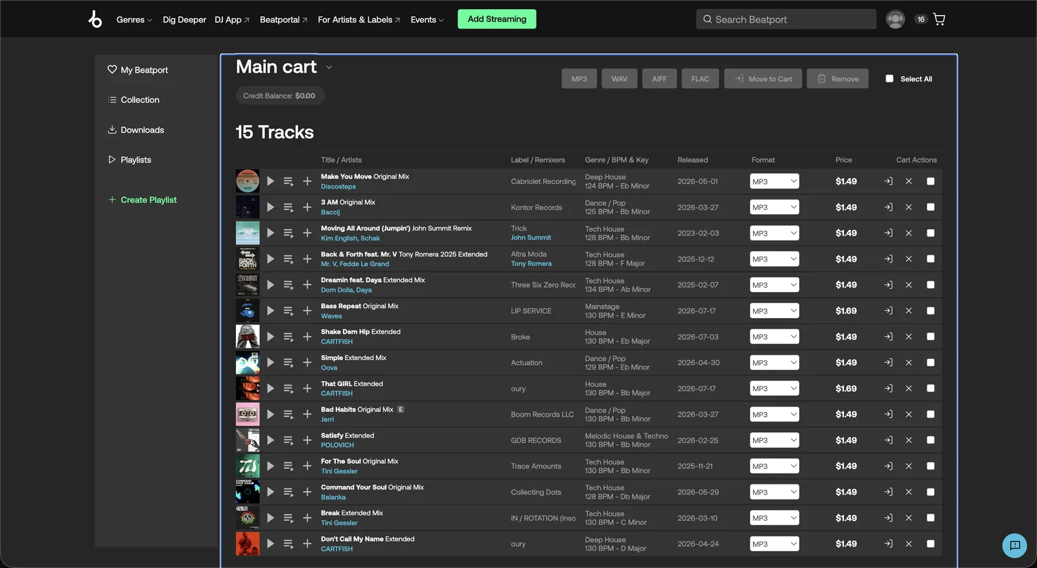
Task: Open Playlists in sidebar
Action: tap(129, 159)
